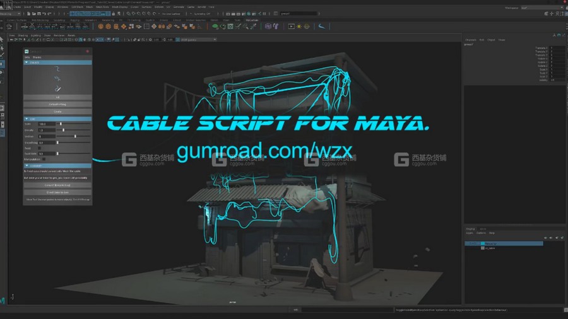Open the Object menu in Channel Box
Viewport: 568px width, 319px height.
coord(491,40)
